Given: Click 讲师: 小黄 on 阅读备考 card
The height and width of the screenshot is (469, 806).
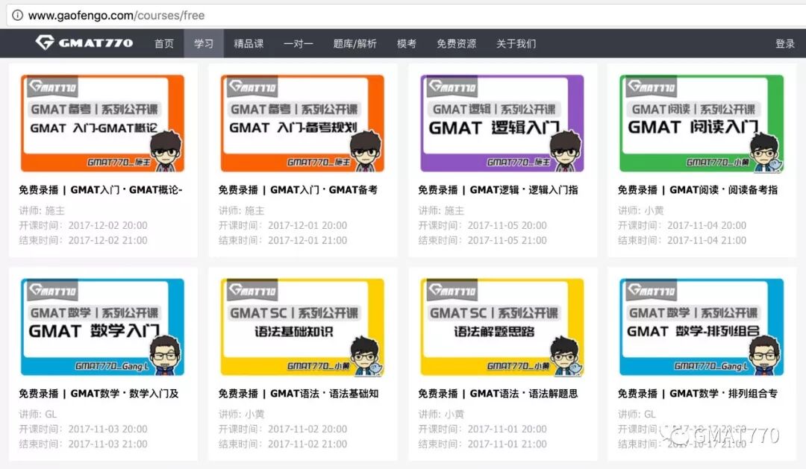Looking at the screenshot, I should click(641, 210).
